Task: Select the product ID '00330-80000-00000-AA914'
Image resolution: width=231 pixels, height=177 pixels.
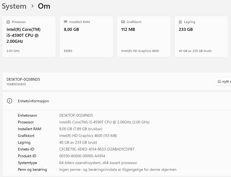Action: click(x=82, y=156)
